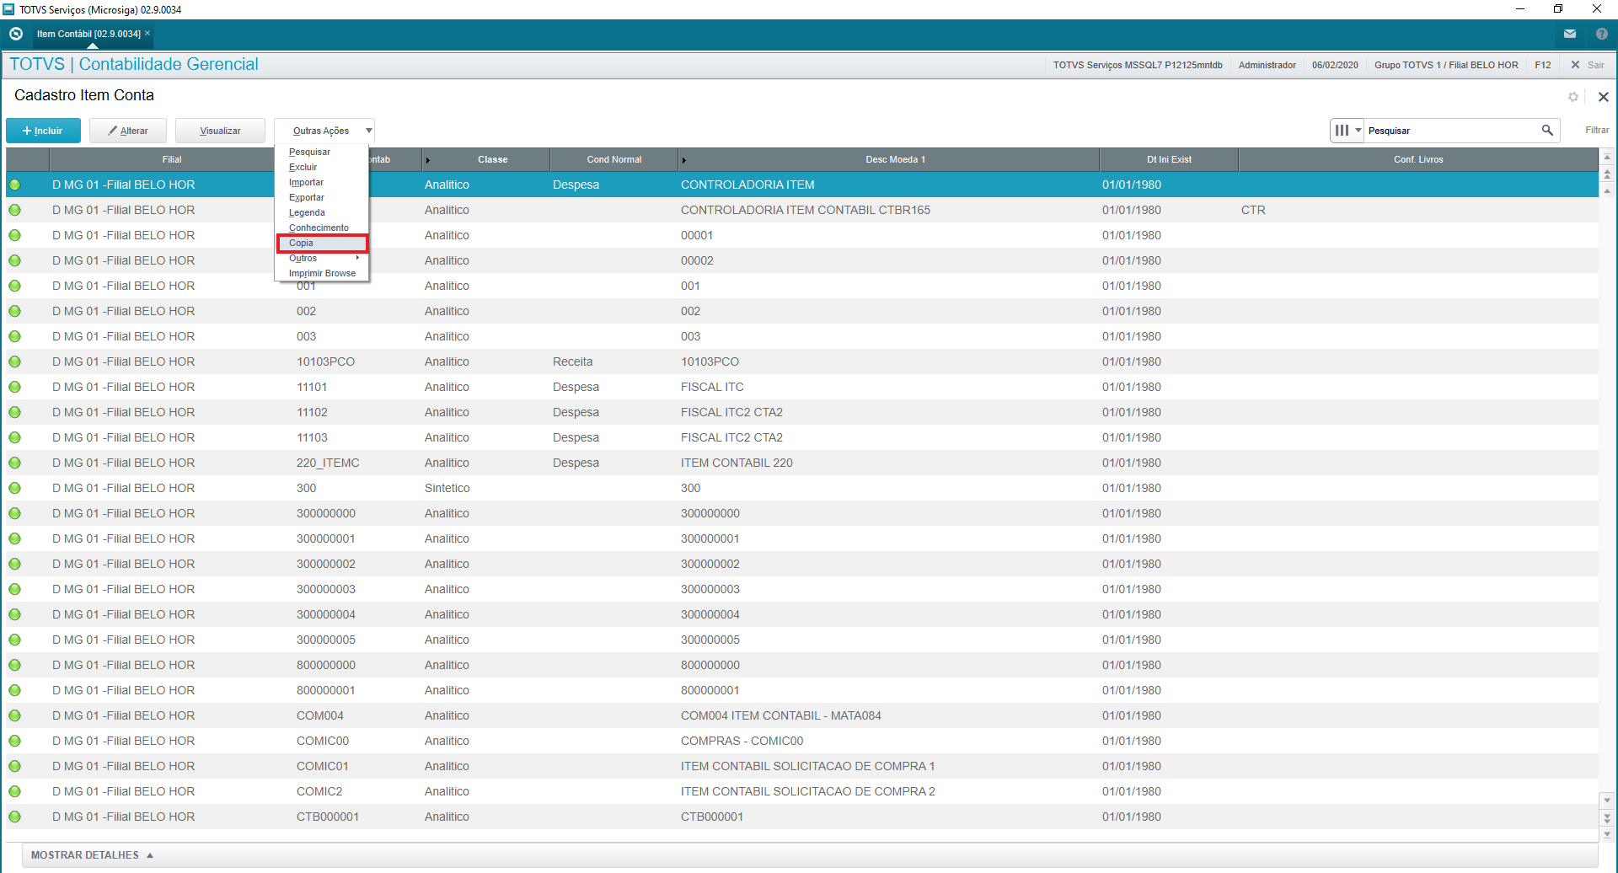Open the mail envelope icon in the top bar

pyautogui.click(x=1570, y=34)
